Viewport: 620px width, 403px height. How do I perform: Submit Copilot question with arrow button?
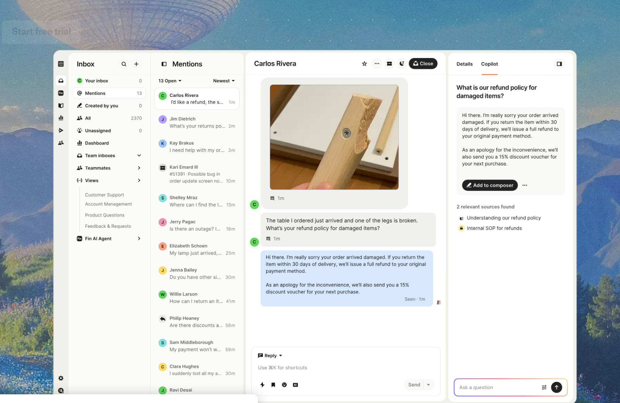(x=556, y=387)
